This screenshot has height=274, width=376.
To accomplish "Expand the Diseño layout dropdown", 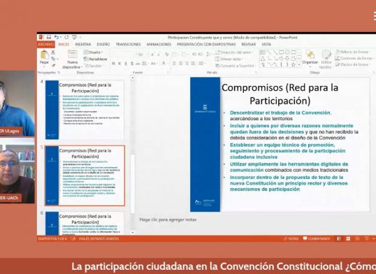I will pyautogui.click(x=94, y=52).
